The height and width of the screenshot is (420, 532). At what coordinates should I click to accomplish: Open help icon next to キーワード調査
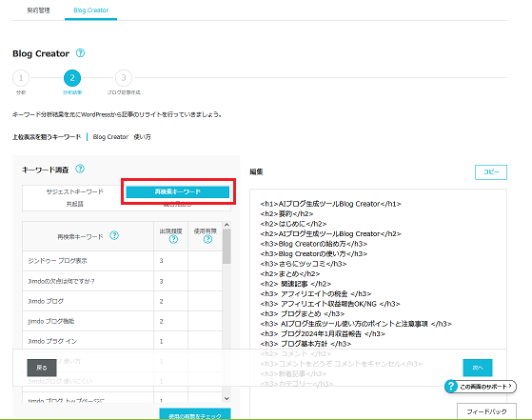80,169
